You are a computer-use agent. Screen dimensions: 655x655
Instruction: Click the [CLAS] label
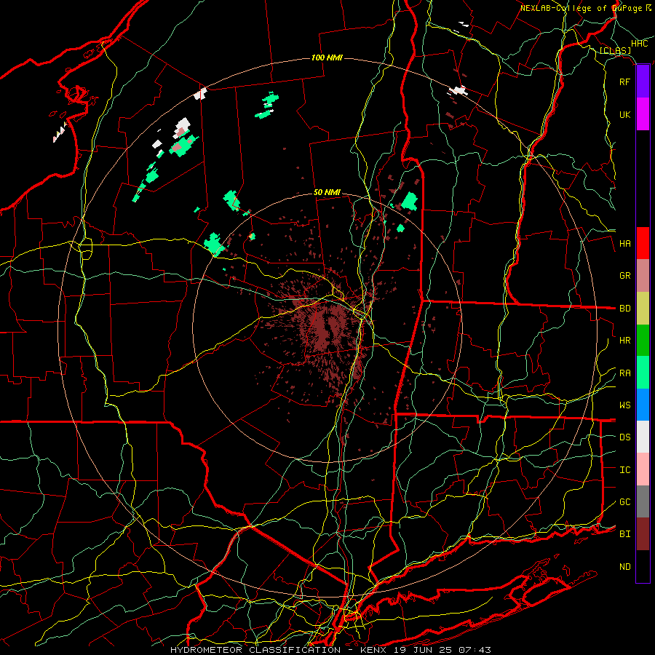pos(615,50)
